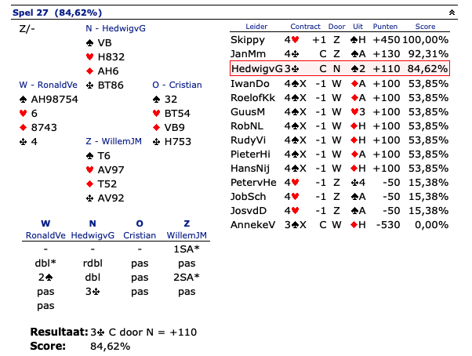Click HedwigvG in the bidding table header
The width and height of the screenshot is (472, 356).
click(x=93, y=235)
